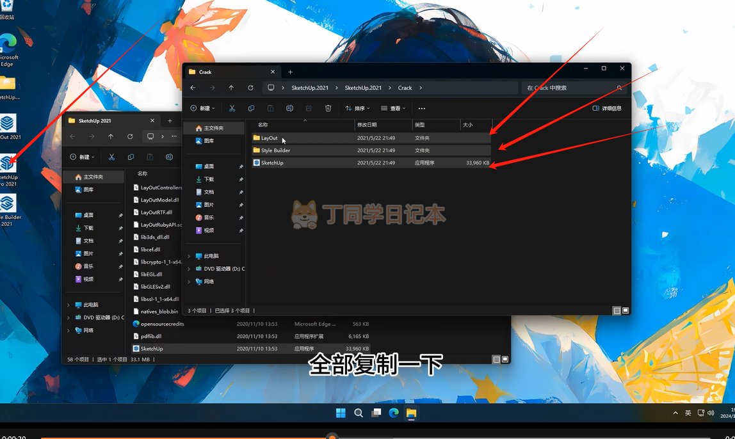The image size is (735, 439).
Task: Open the 排序 sort dropdown
Action: click(357, 108)
